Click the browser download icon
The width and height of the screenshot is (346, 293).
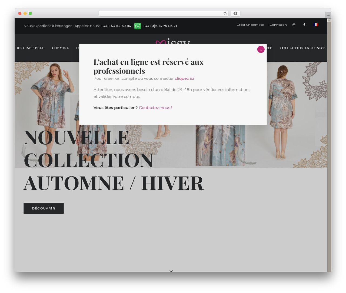pos(235,14)
